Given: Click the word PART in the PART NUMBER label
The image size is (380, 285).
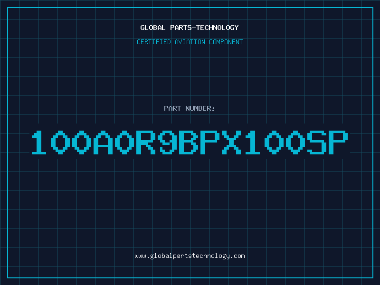Looking at the screenshot, I should tap(172, 108).
